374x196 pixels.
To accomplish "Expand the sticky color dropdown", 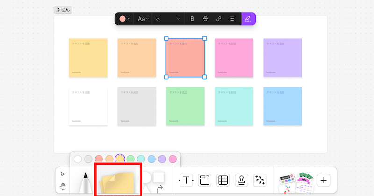I will pos(124,19).
